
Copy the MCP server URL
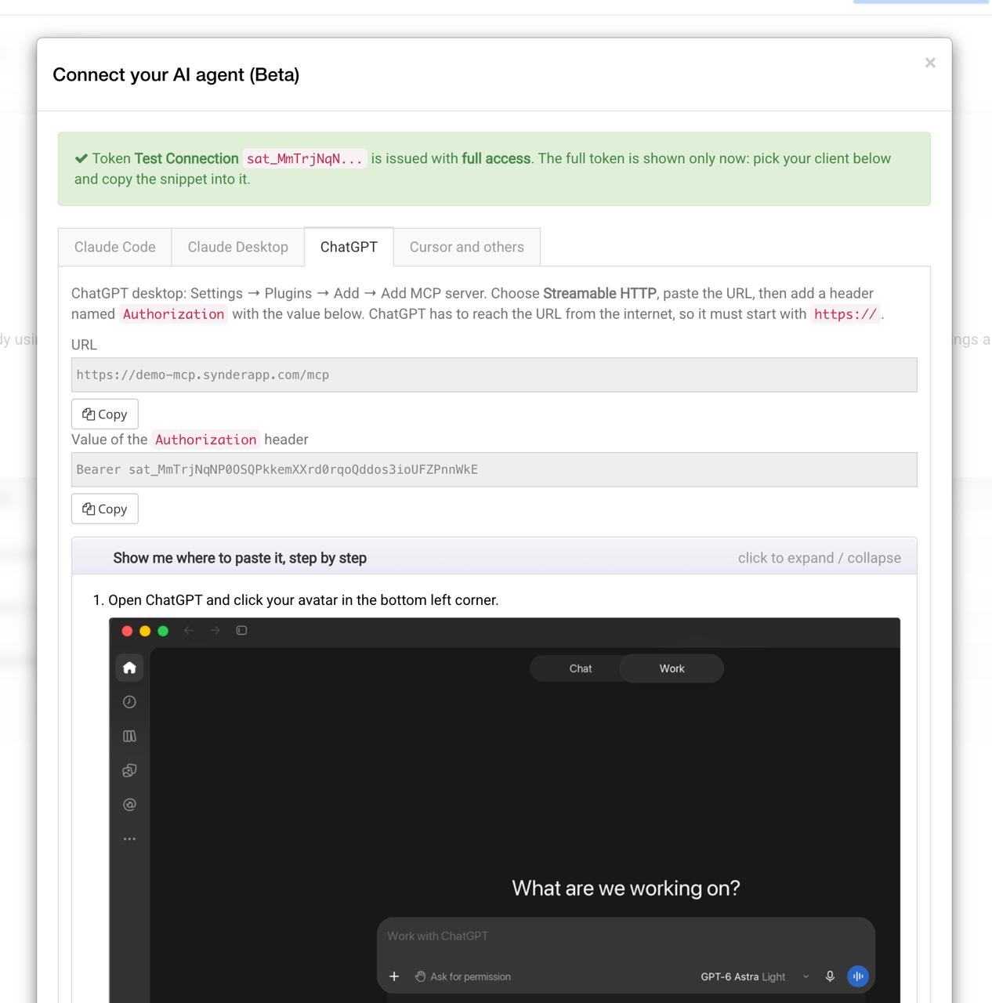coord(105,414)
